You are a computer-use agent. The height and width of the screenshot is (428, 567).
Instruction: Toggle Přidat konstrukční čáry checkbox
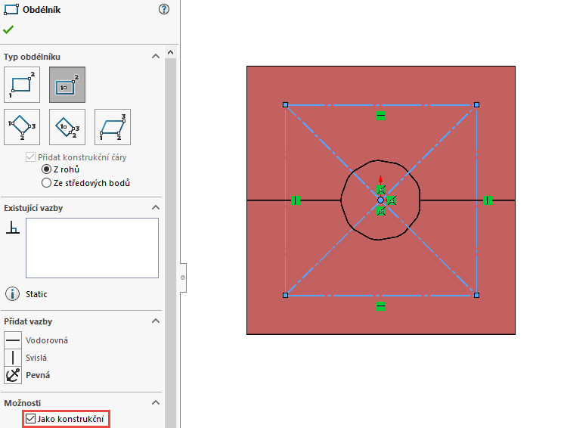[30, 157]
